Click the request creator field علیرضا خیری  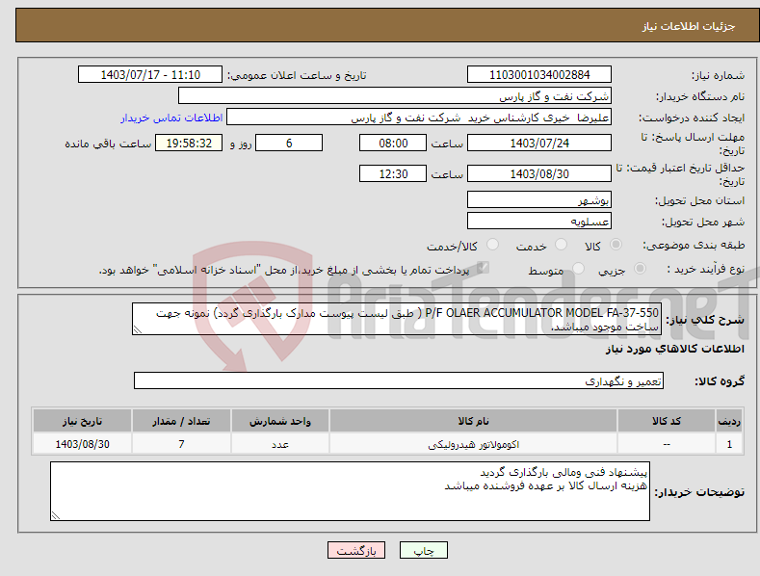(x=419, y=118)
